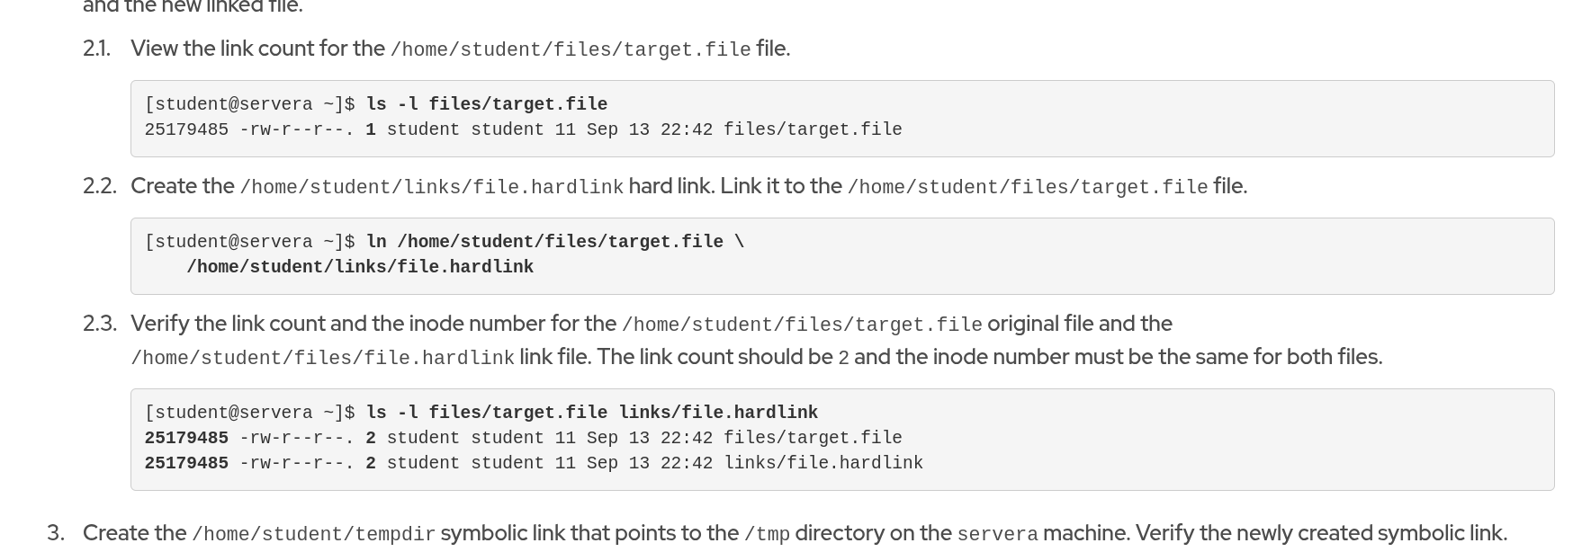The height and width of the screenshot is (552, 1573).
Task: Click the inline '/tmp' directory code
Action: (x=767, y=534)
